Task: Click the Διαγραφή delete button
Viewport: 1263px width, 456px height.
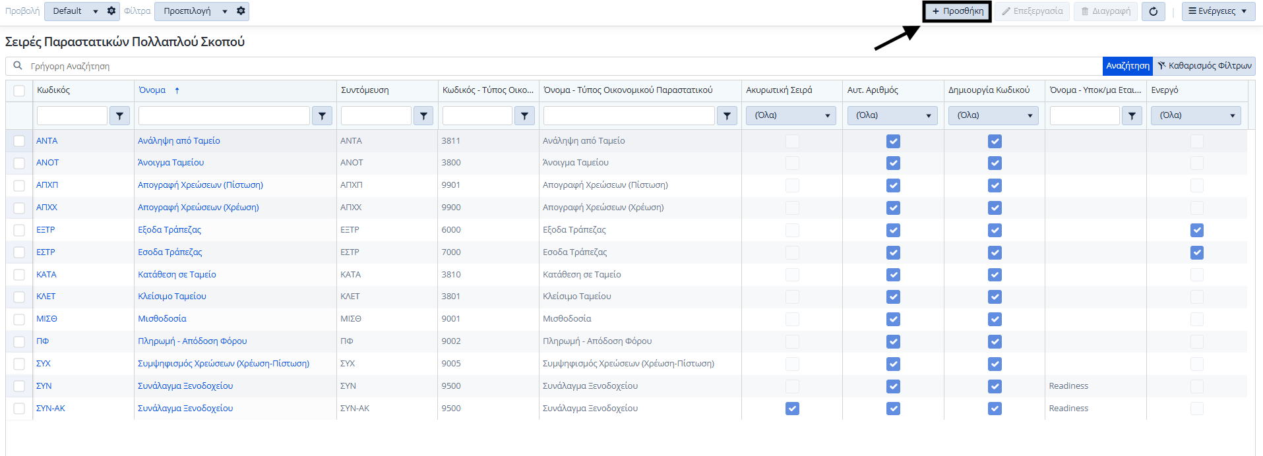Action: (1106, 11)
